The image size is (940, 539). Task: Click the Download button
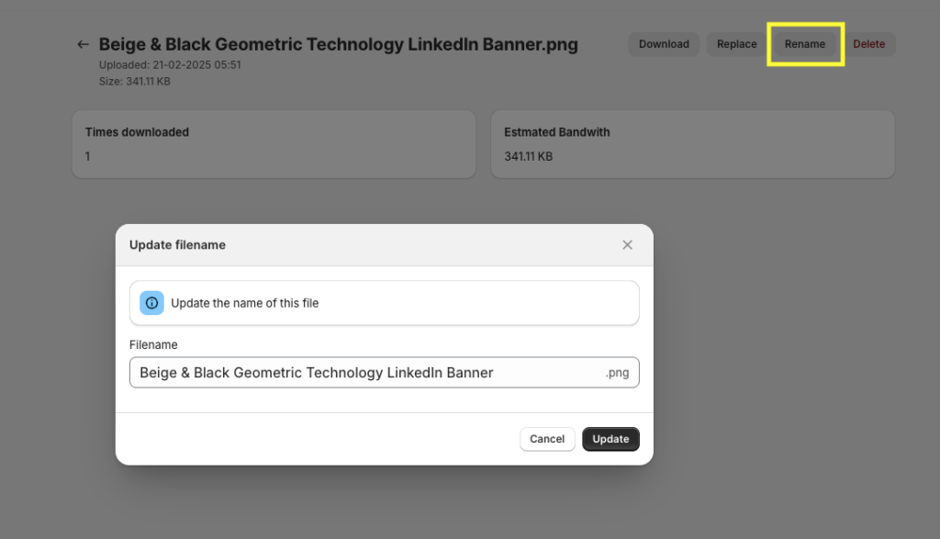[x=664, y=44]
